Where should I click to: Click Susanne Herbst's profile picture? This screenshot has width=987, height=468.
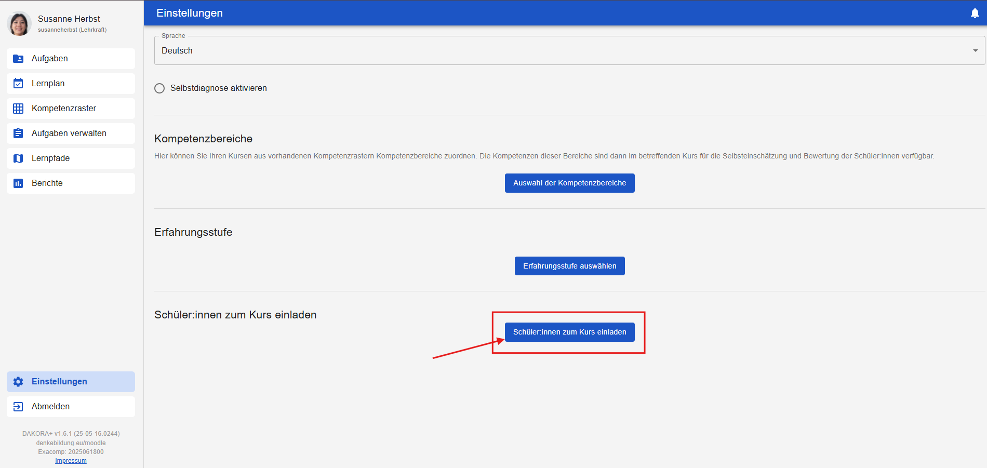coord(19,24)
